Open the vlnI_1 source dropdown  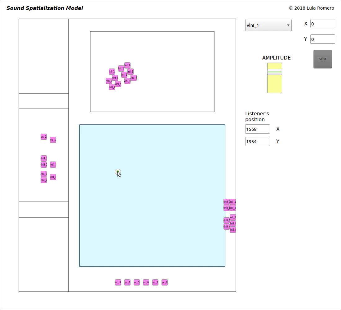268,25
